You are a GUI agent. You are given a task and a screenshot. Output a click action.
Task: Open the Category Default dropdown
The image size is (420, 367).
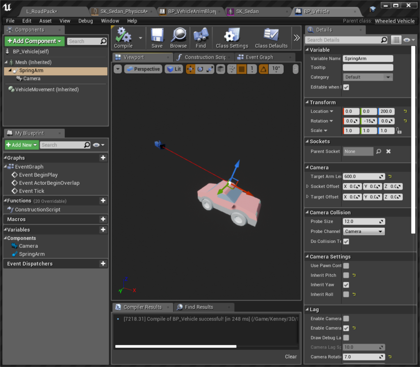tap(367, 77)
